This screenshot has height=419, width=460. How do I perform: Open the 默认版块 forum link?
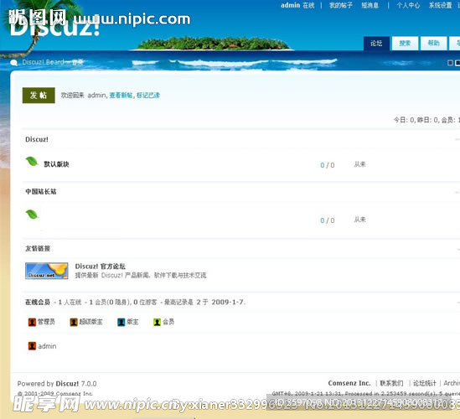[x=56, y=164]
